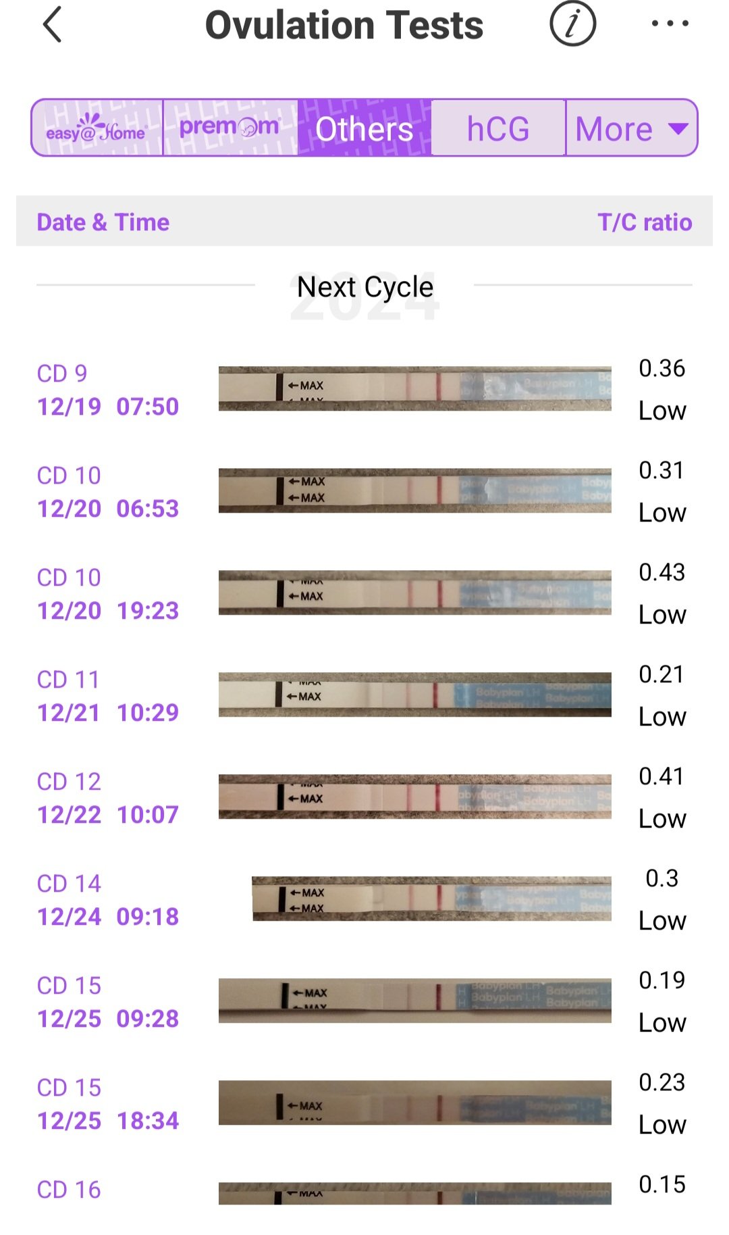Open test strip photo for 12/20 19:23
Image resolution: width=729 pixels, height=1235 pixels.
point(414,593)
